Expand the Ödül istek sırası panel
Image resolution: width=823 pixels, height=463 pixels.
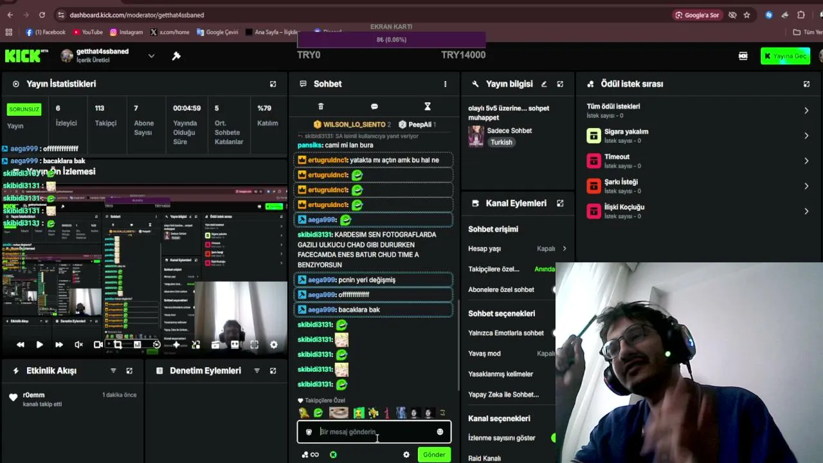point(806,84)
